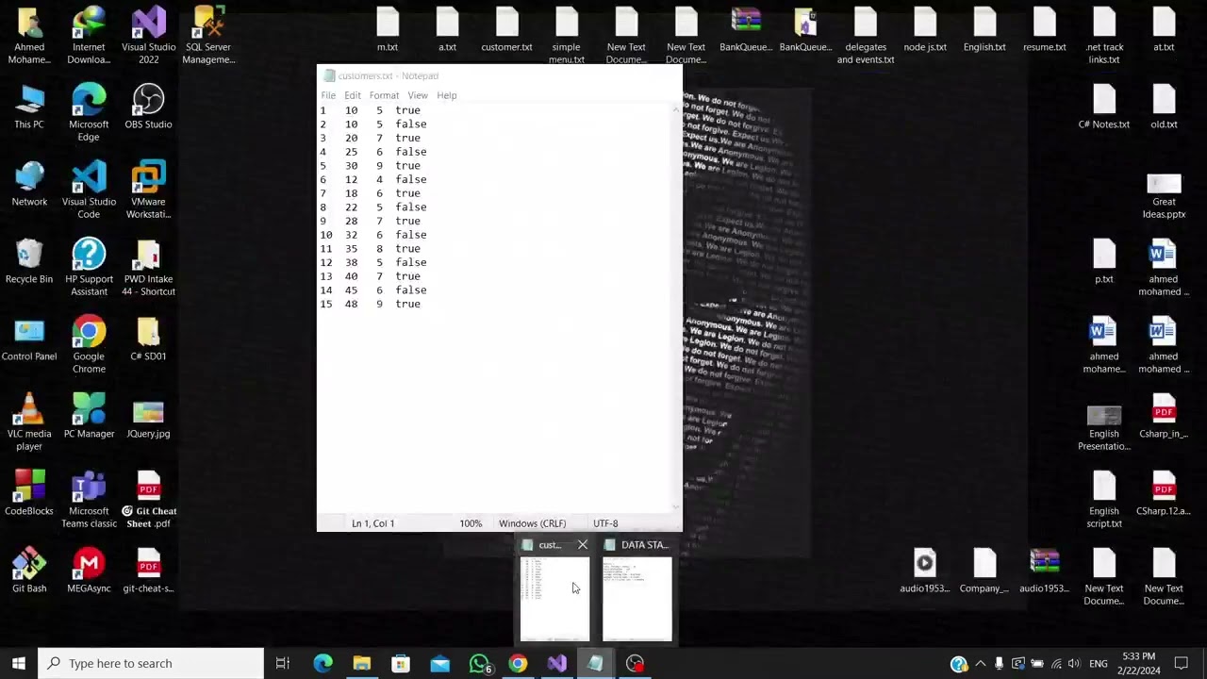This screenshot has height=679, width=1207.
Task: Click 'UTF-8' in Notepad status bar
Action: 605,523
